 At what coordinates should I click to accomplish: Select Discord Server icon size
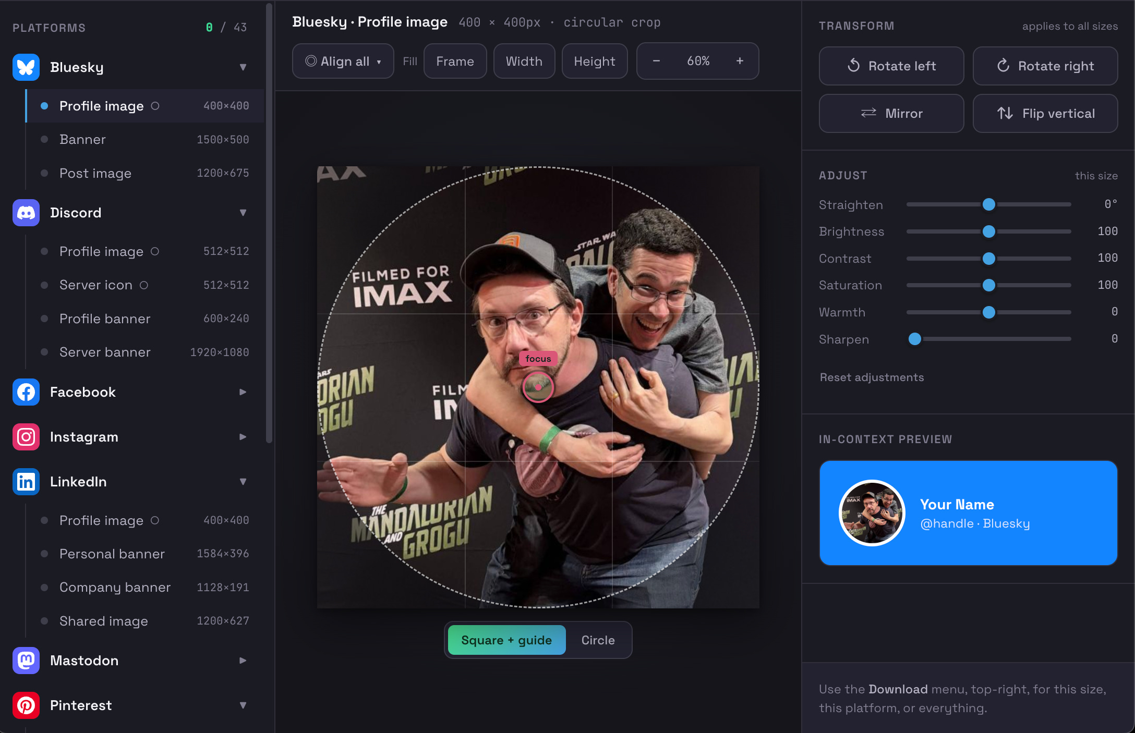coord(145,285)
